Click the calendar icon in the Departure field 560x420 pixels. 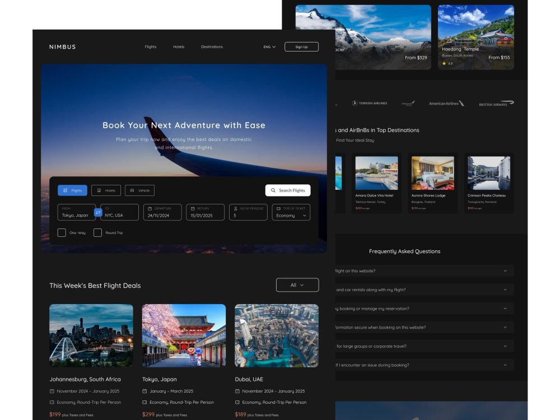pos(150,208)
